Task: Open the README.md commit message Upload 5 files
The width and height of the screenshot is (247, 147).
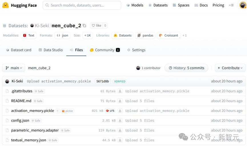Action: (140, 101)
